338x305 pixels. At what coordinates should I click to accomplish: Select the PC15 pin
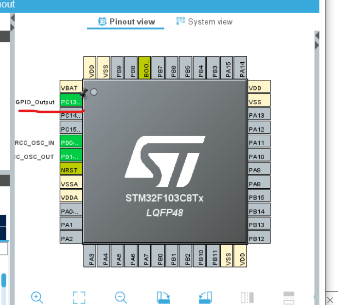(x=71, y=127)
